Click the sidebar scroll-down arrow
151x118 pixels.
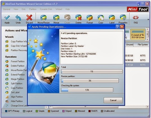tap(46, 107)
